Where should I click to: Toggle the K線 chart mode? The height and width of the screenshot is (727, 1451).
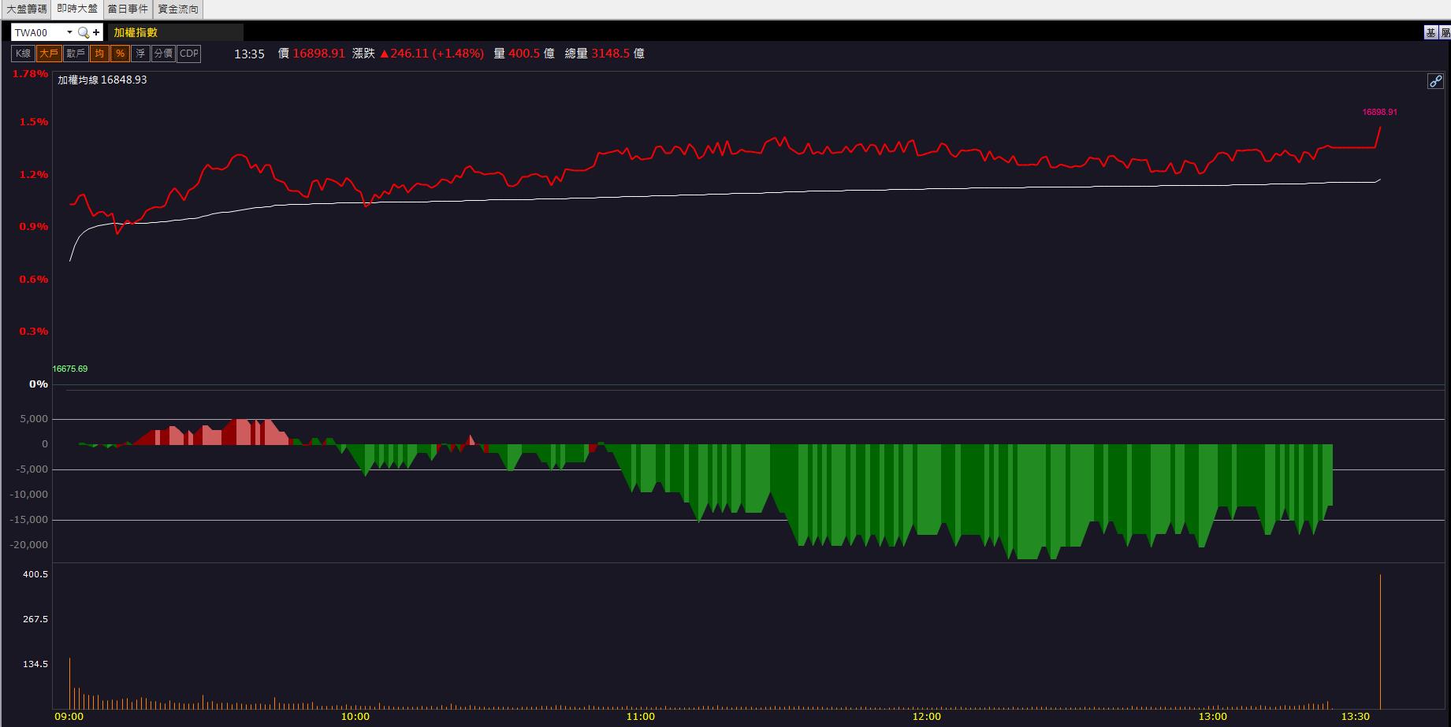23,54
